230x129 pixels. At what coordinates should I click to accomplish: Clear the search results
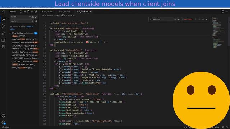click(x=25, y=11)
